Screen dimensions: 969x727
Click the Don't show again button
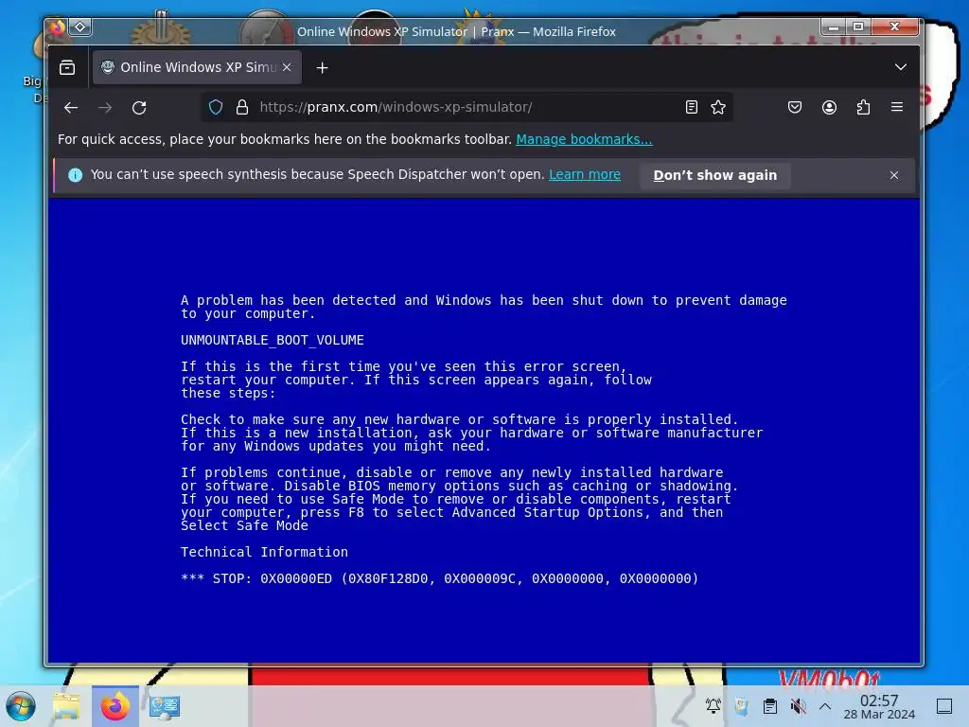[x=715, y=175]
